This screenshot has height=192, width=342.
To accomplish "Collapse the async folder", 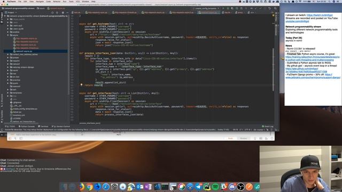I will click(x=8, y=35).
